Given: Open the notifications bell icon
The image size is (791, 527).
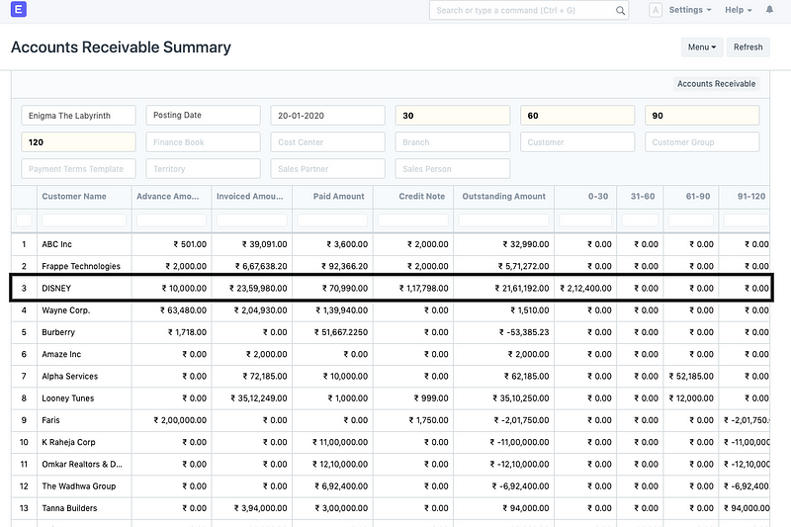Looking at the screenshot, I should click(x=770, y=10).
